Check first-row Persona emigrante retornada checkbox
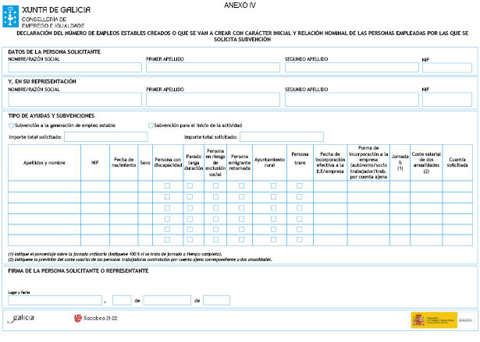 [240, 186]
